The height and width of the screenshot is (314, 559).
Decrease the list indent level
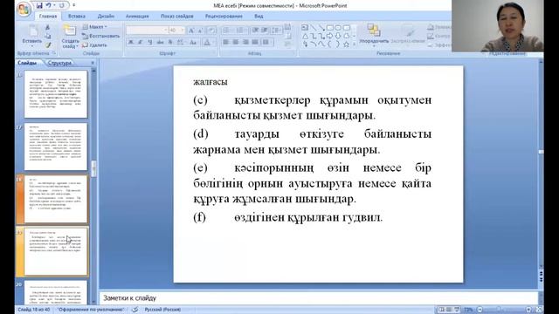pos(255,31)
